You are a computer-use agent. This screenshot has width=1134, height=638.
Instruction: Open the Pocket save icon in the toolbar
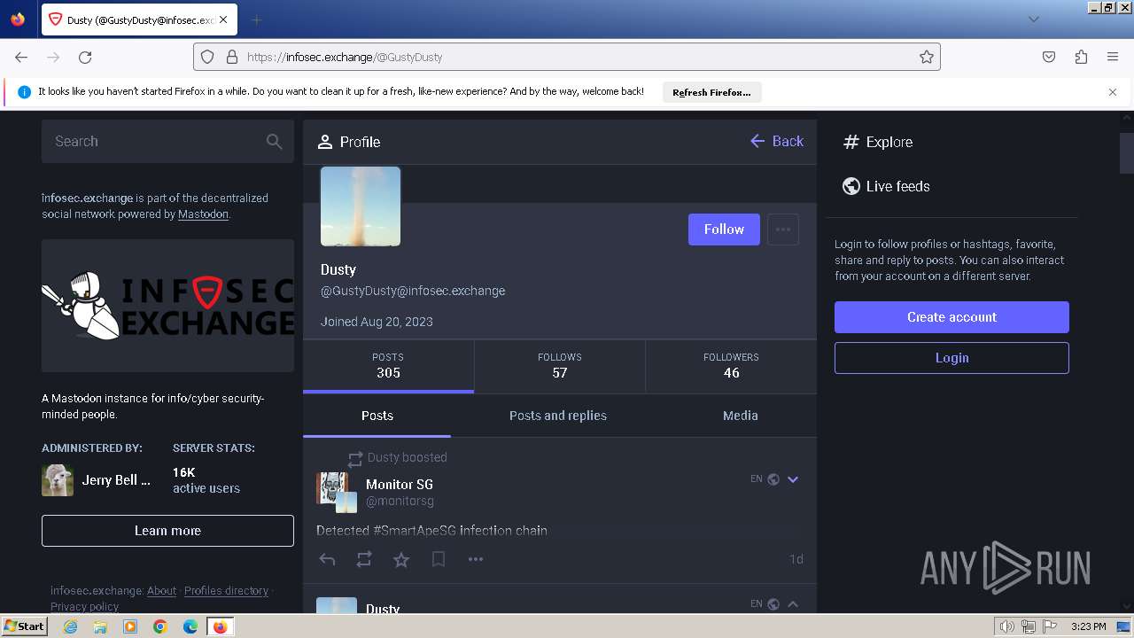point(1049,57)
